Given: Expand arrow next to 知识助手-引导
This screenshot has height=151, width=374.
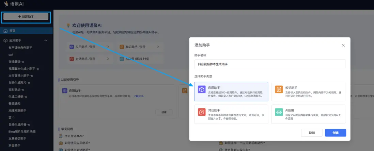Looking at the screenshot, I should pyautogui.click(x=158, y=47).
